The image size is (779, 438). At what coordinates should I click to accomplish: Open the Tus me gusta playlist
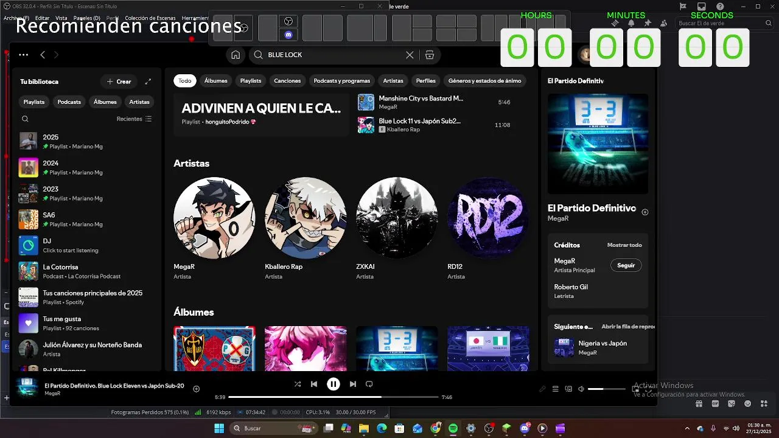click(86, 323)
